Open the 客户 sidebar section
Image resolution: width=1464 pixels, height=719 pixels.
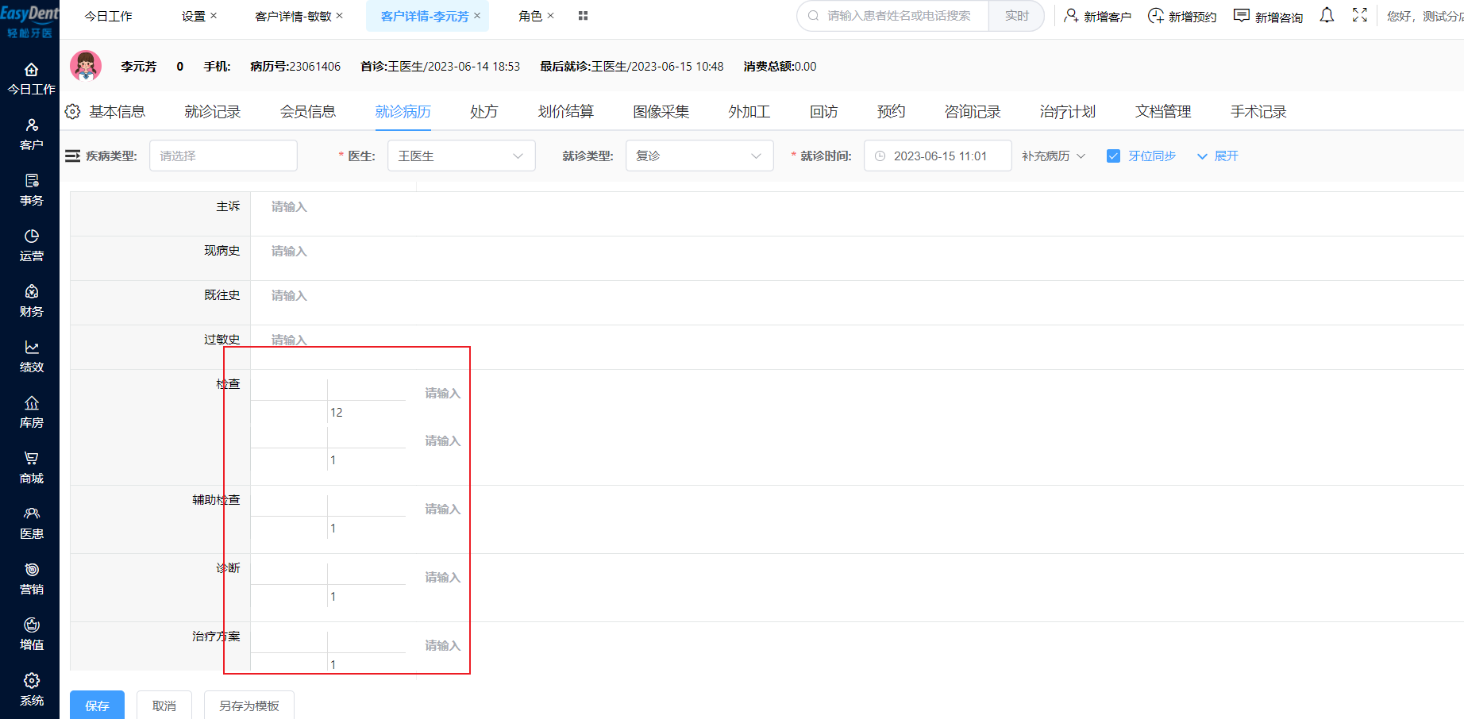(x=31, y=135)
